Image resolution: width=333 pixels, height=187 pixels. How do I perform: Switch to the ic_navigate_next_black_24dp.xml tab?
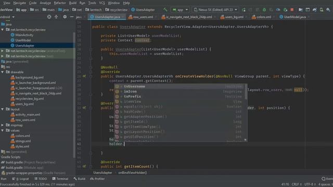tap(187, 17)
